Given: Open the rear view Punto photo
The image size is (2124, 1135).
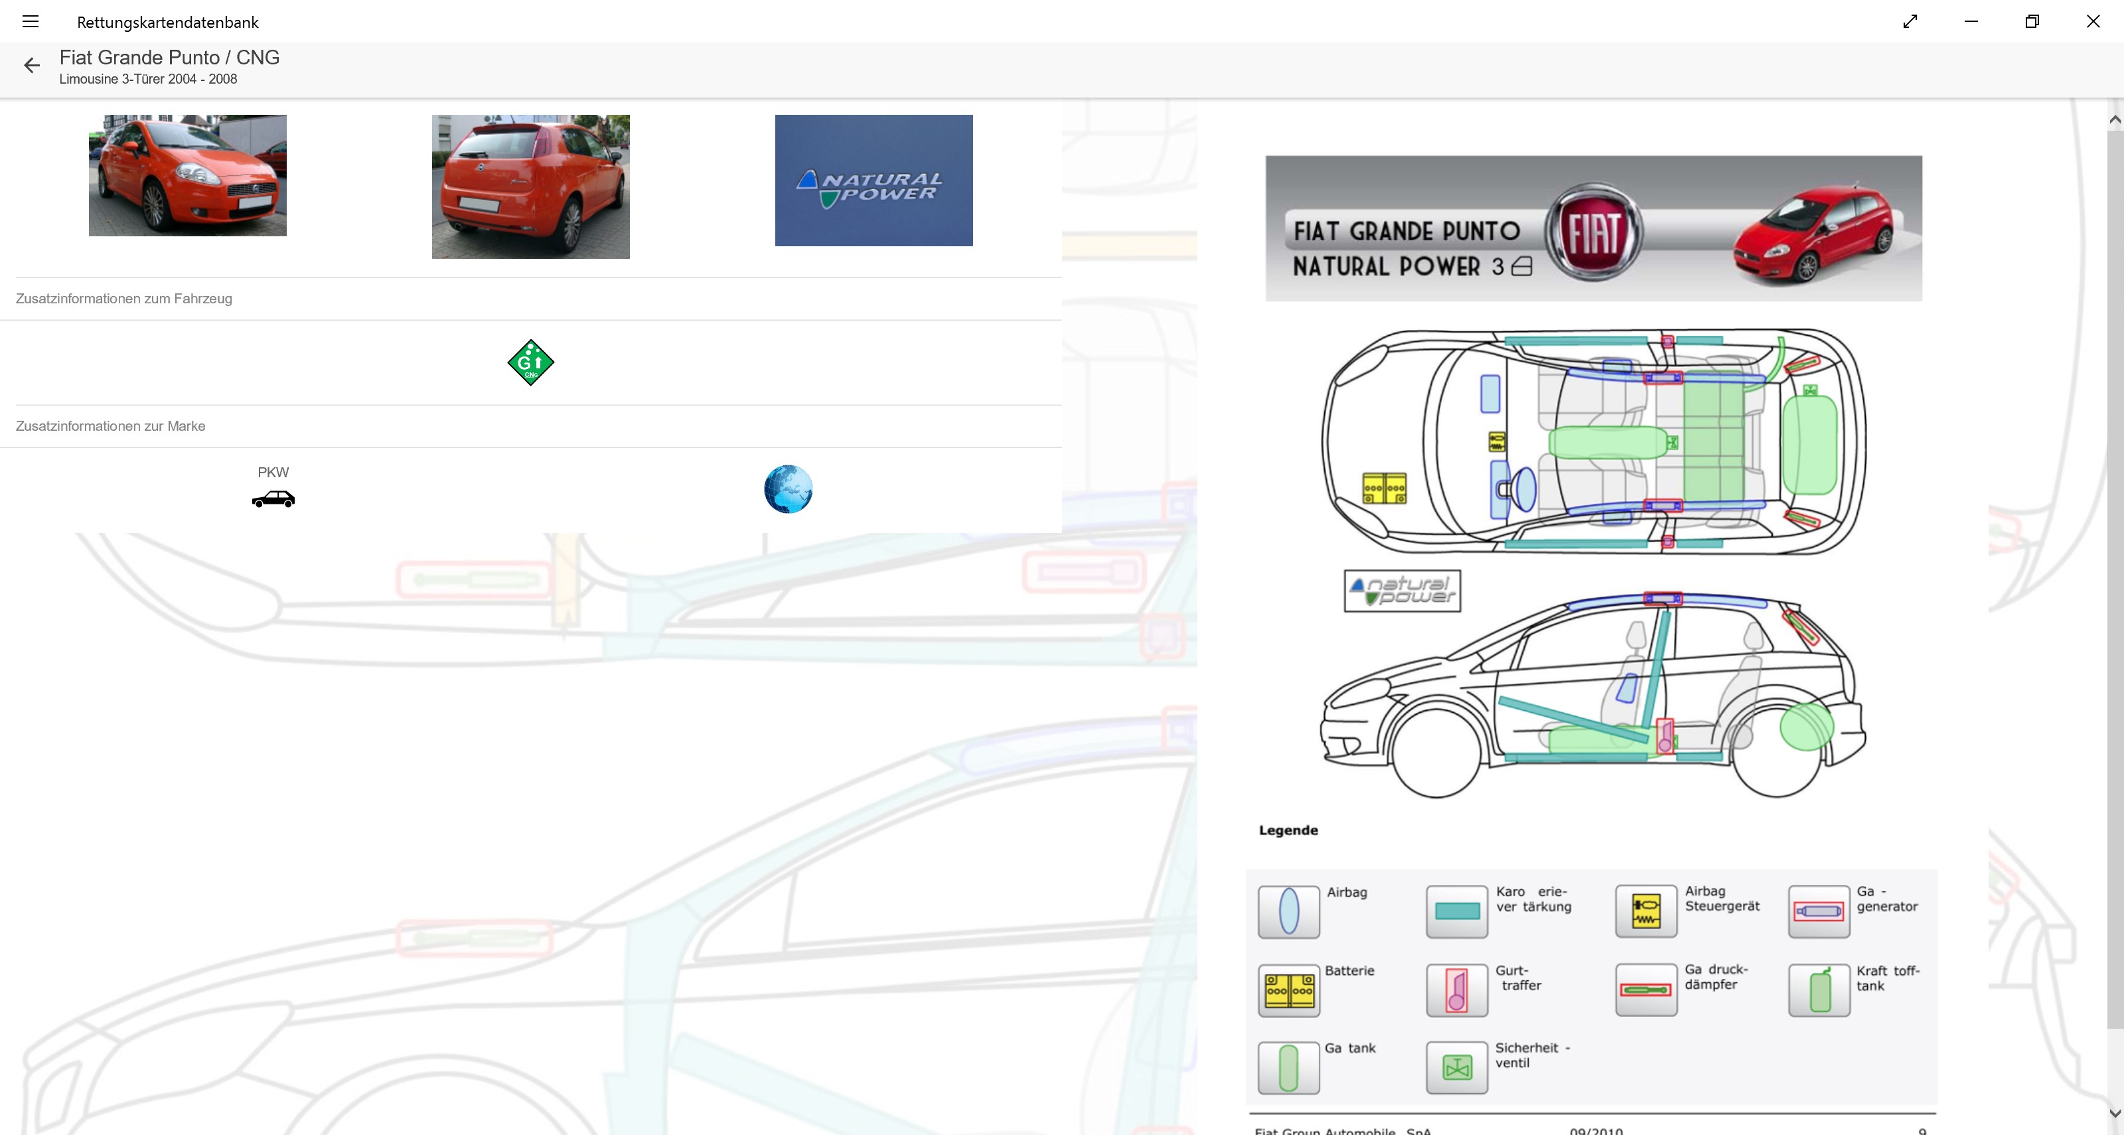Looking at the screenshot, I should [530, 187].
